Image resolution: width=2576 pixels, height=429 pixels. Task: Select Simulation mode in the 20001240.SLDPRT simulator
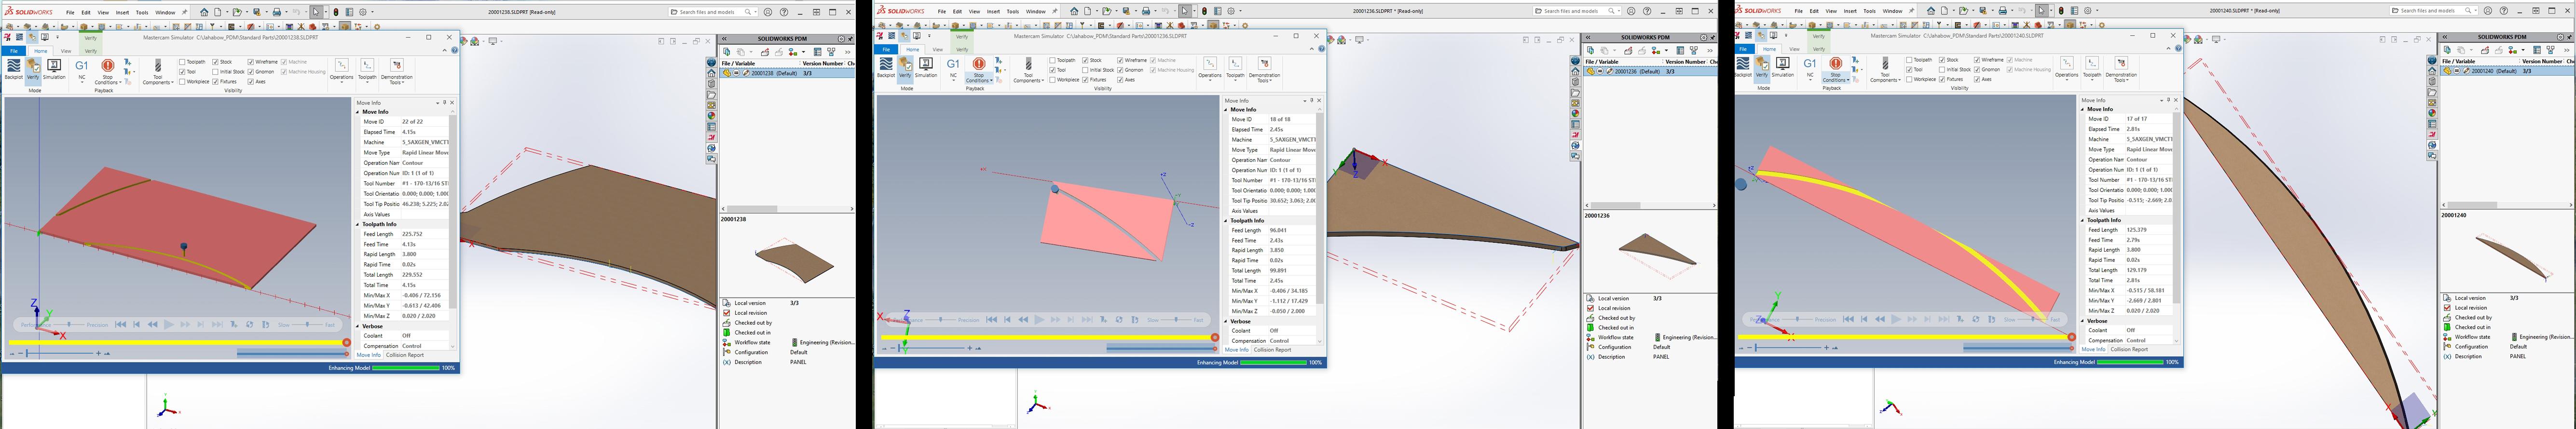coord(1783,68)
